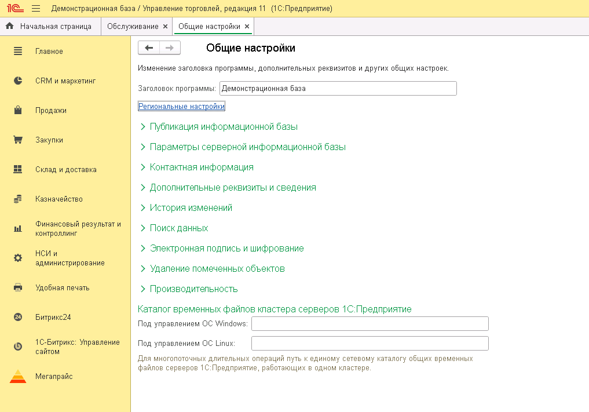Click the Заголовок программы input field

point(338,89)
